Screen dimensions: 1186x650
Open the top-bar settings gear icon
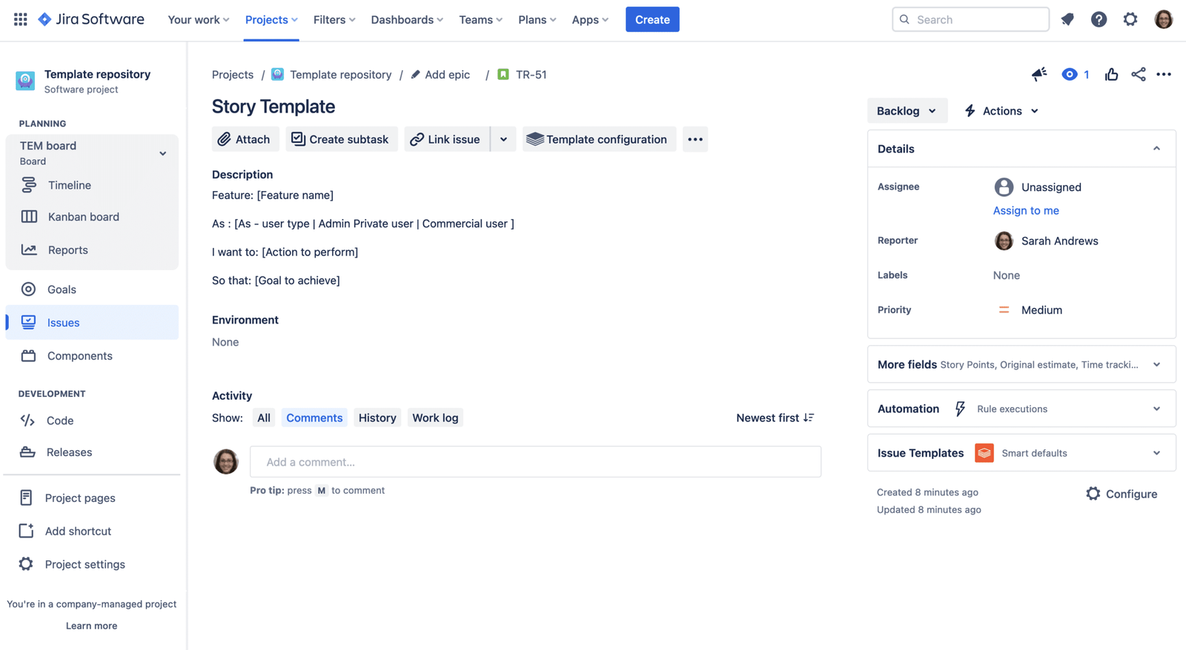pos(1130,19)
